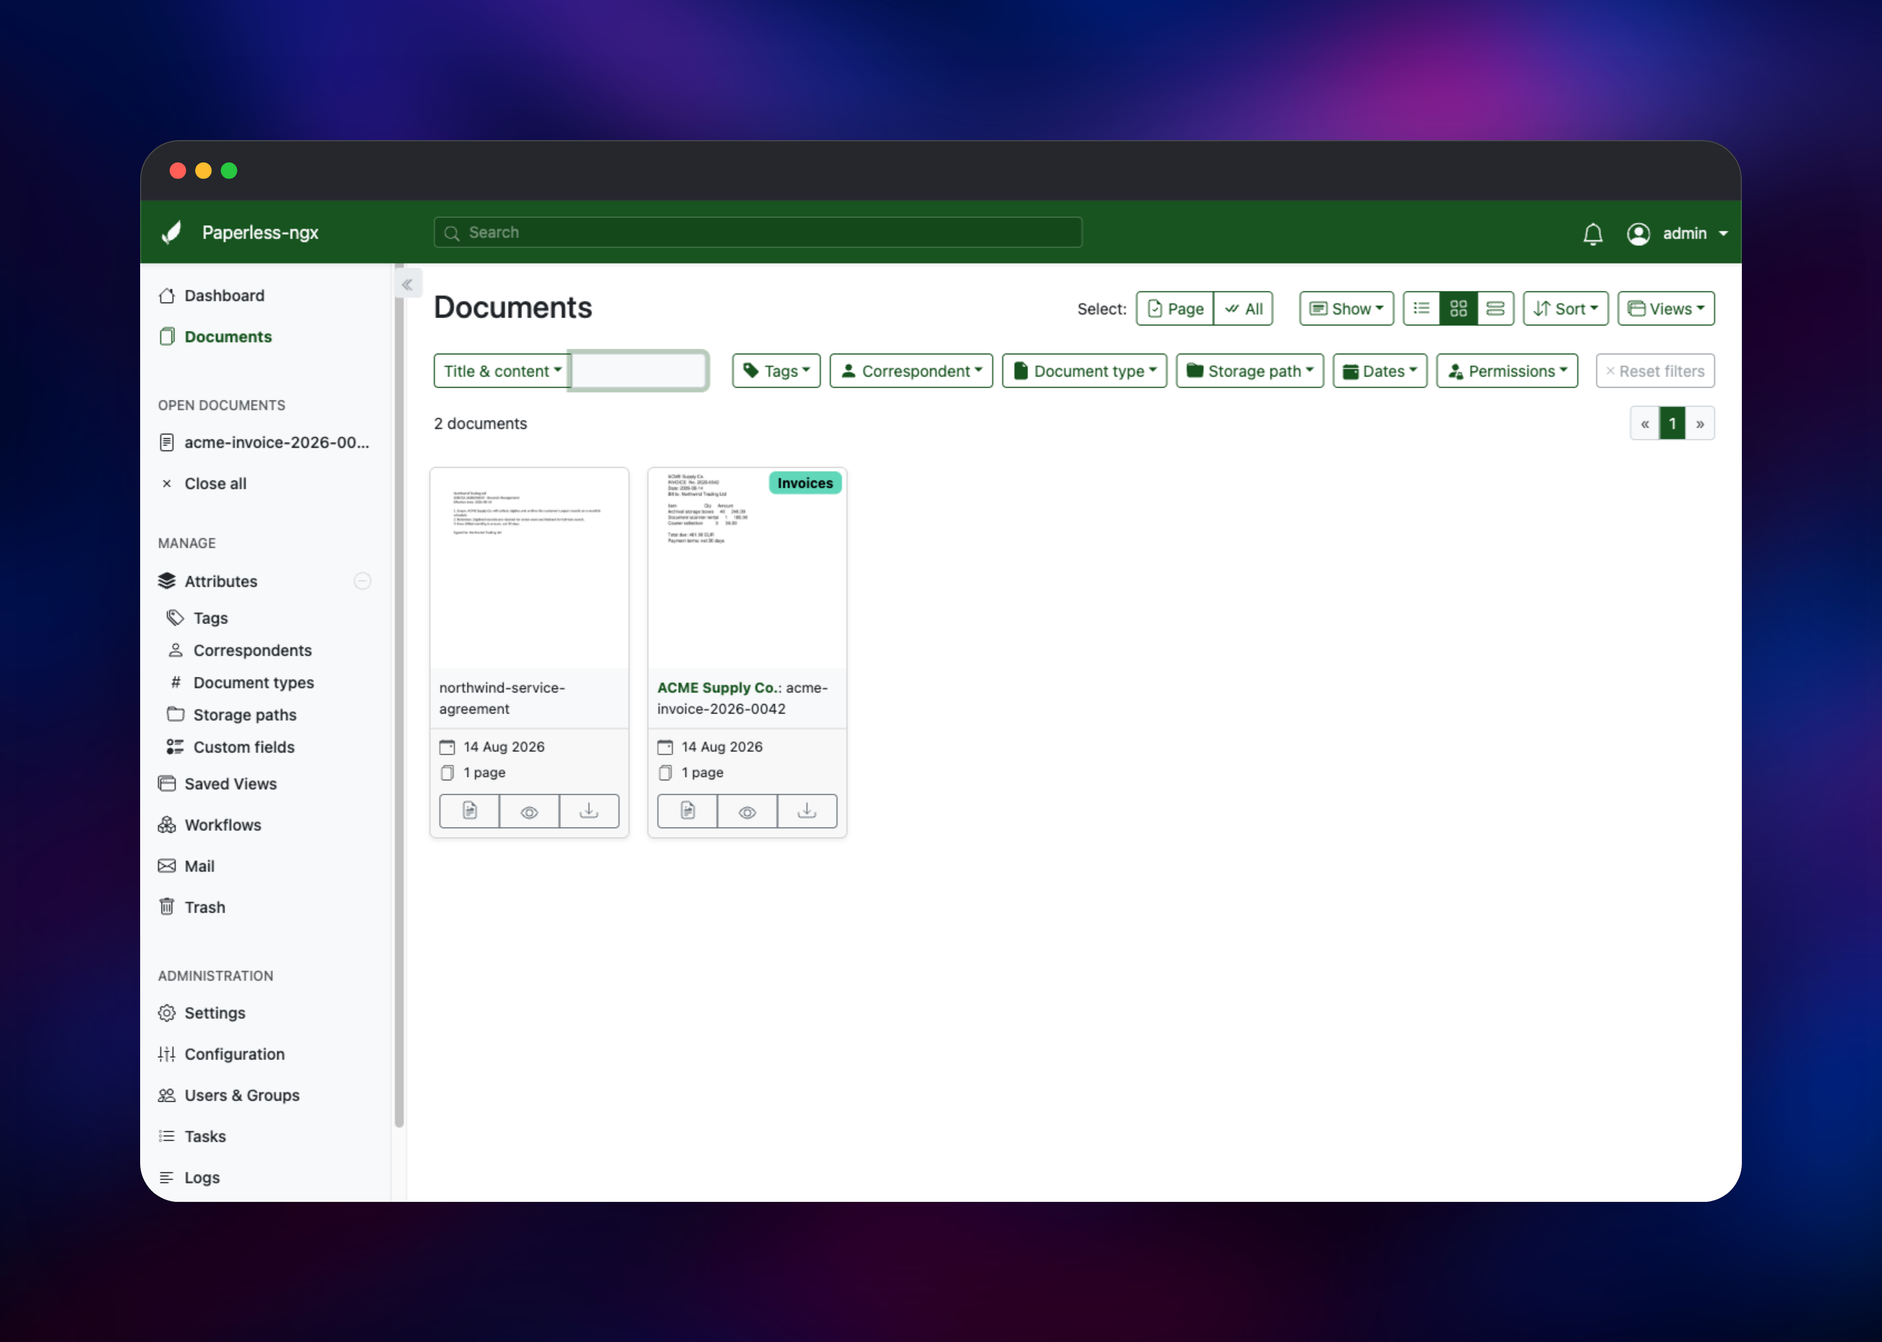Select All documents button
The width and height of the screenshot is (1882, 1342).
pos(1244,308)
